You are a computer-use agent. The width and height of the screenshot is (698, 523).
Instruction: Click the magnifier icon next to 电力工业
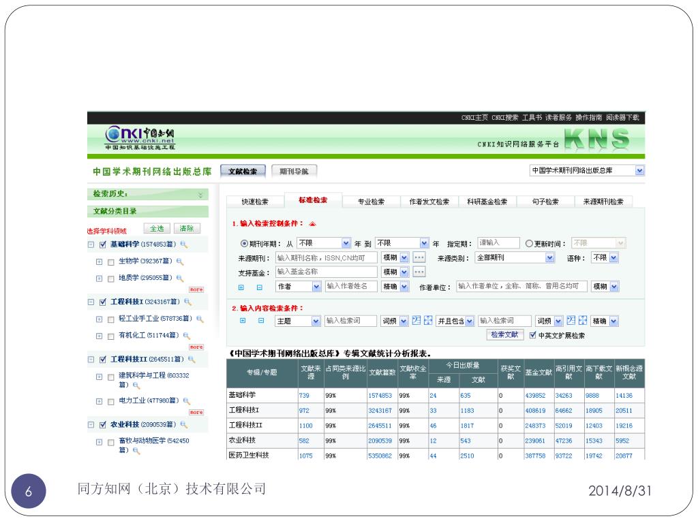click(x=187, y=401)
